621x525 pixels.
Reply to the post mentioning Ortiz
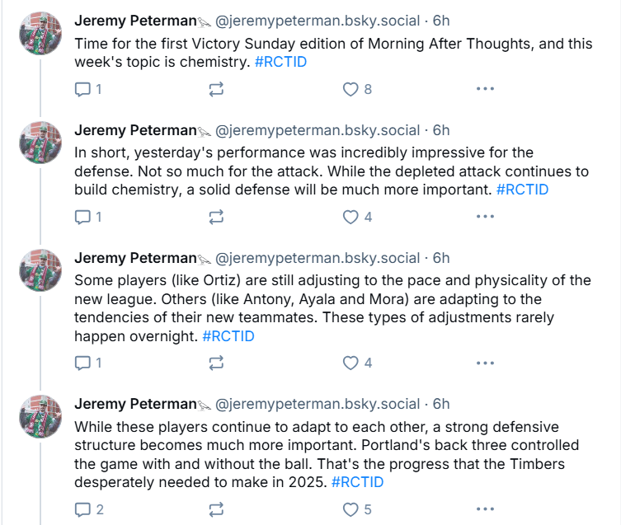pos(82,363)
